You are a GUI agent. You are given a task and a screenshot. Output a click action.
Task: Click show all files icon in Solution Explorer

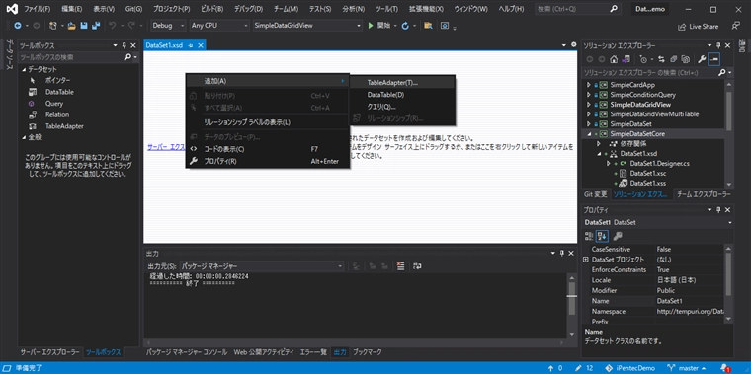pyautogui.click(x=686, y=59)
